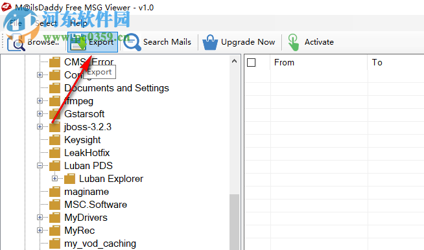Image resolution: width=424 pixels, height=250 pixels.
Task: Select the "maginame" tree row
Action: [x=86, y=192]
